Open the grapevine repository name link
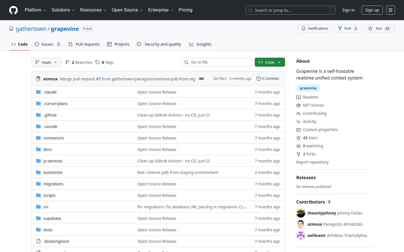The height and width of the screenshot is (252, 404). 65,29
